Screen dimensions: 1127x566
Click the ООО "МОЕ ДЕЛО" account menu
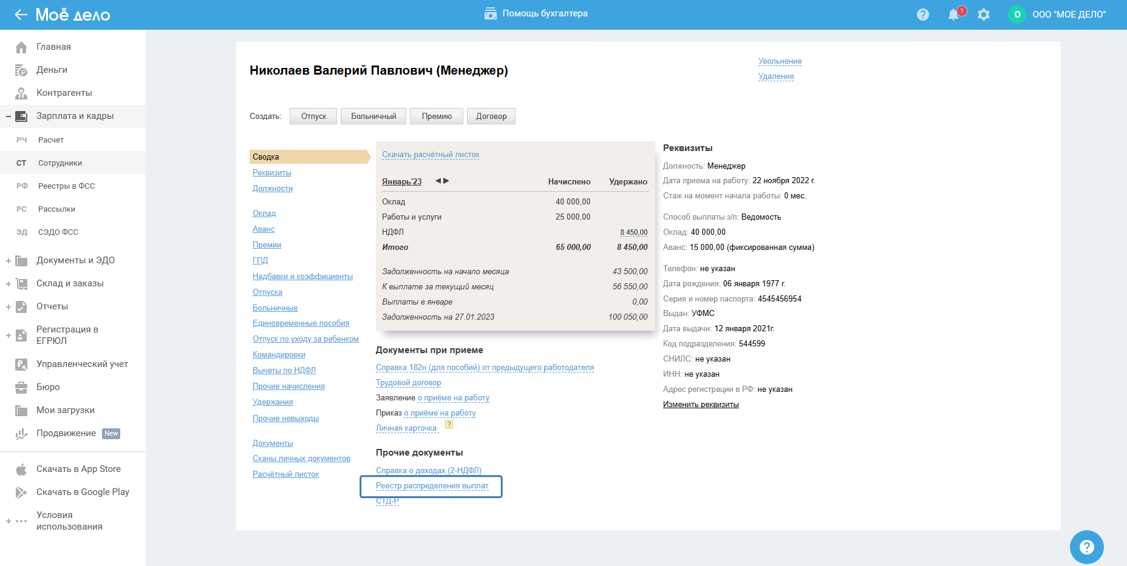tap(1069, 15)
